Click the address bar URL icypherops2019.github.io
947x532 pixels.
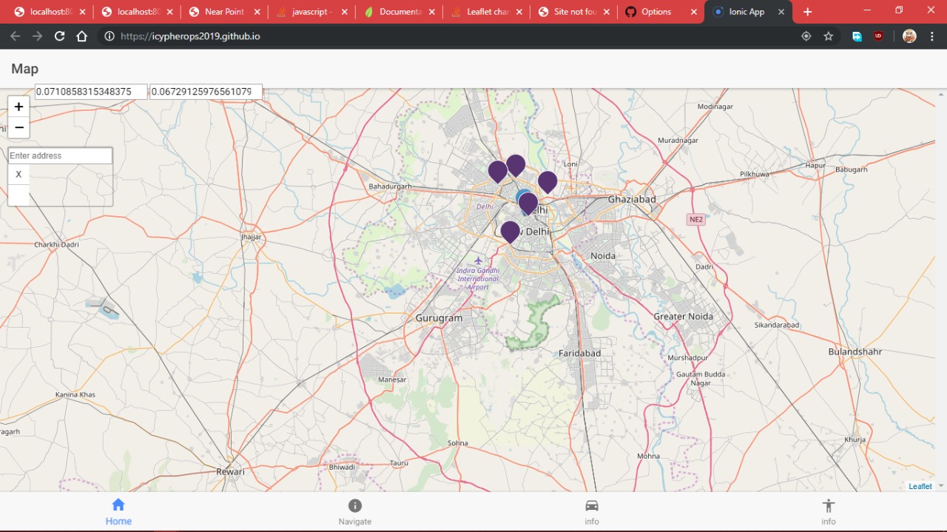(190, 36)
